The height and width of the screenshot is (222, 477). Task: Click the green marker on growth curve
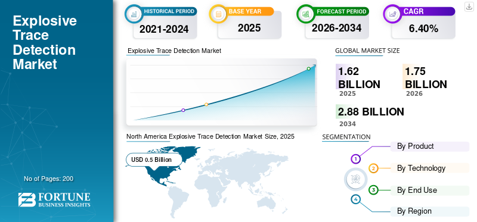(308, 68)
